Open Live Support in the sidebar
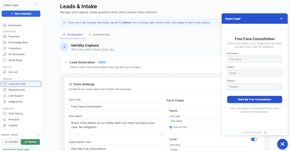The image size is (290, 151). coord(16,96)
